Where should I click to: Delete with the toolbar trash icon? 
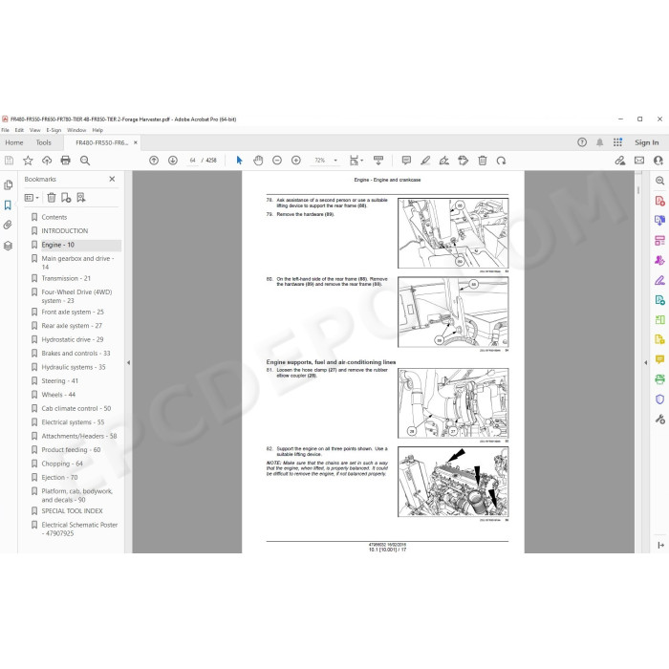click(x=483, y=161)
